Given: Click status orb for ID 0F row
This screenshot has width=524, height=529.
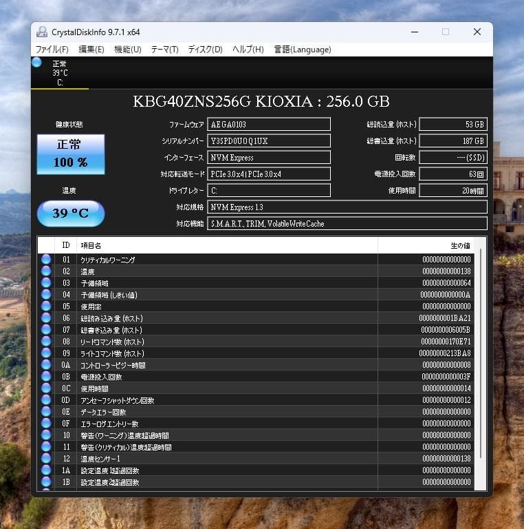Looking at the screenshot, I should click(x=46, y=423).
